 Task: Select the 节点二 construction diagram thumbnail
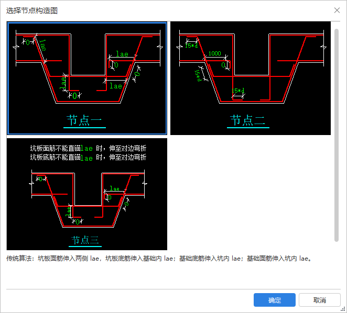pyautogui.click(x=251, y=79)
